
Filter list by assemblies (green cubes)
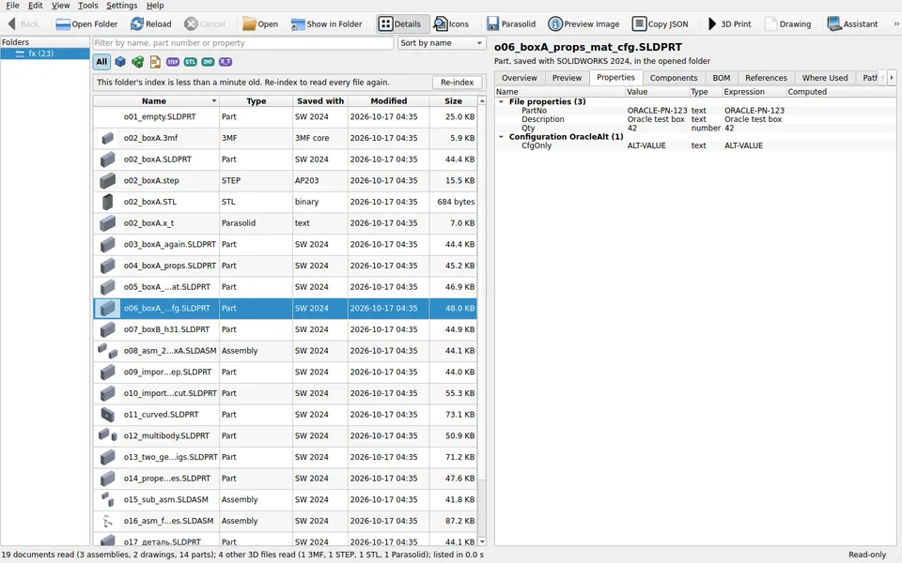[137, 62]
